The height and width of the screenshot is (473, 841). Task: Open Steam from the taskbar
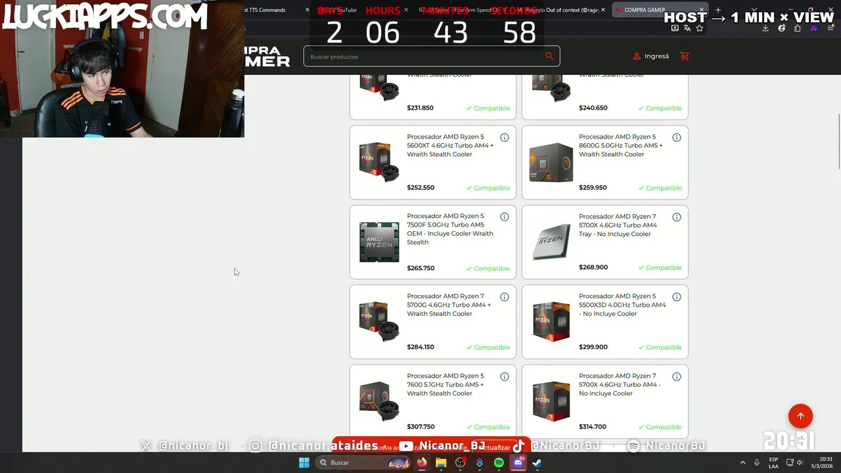(537, 462)
